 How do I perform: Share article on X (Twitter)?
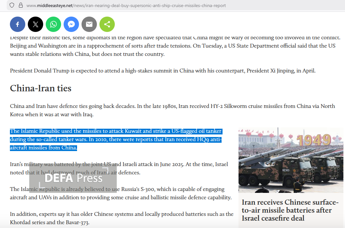pyautogui.click(x=35, y=24)
